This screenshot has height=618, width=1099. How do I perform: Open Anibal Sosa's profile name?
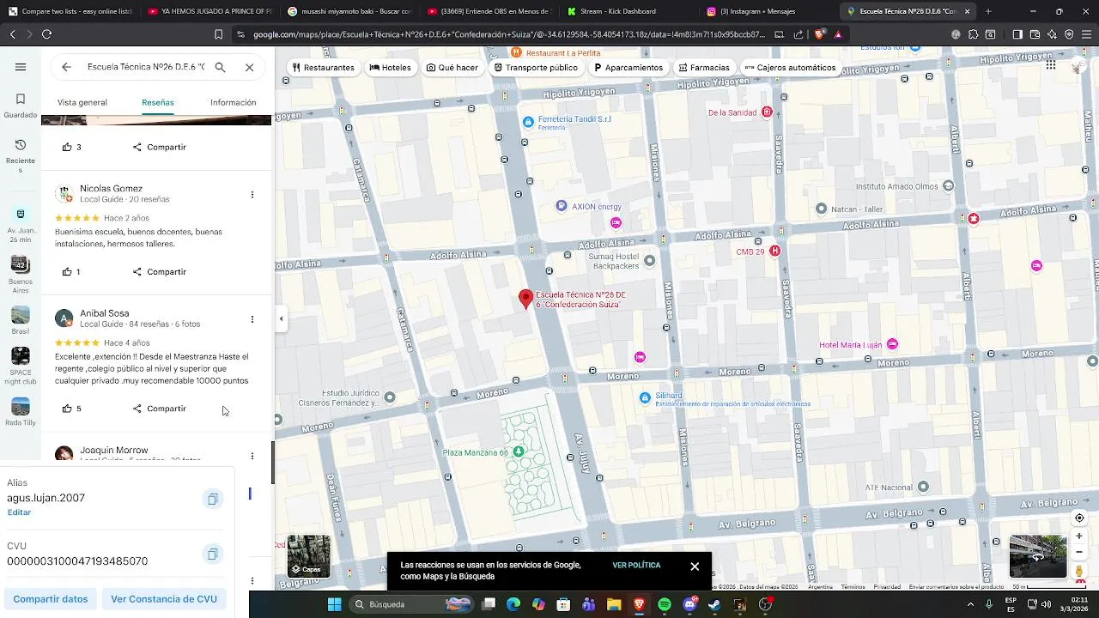tap(105, 313)
